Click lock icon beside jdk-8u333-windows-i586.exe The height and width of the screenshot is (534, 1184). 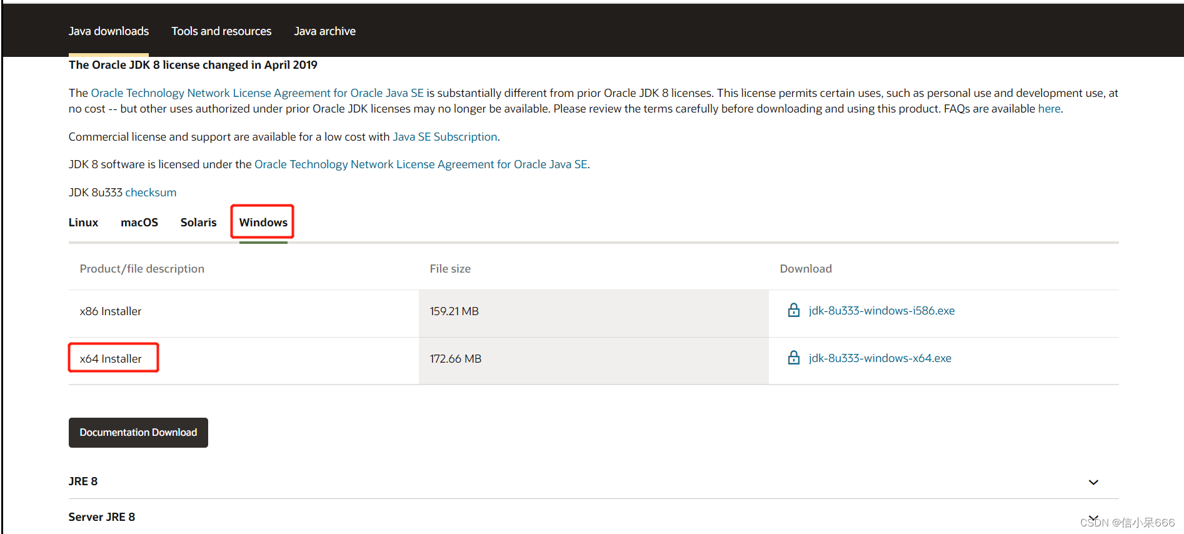tap(793, 310)
